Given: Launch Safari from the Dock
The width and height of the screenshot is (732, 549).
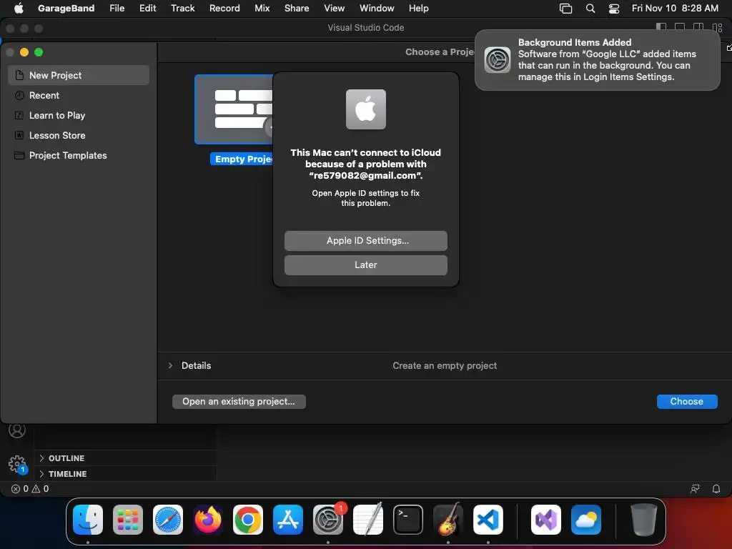Looking at the screenshot, I should point(168,520).
